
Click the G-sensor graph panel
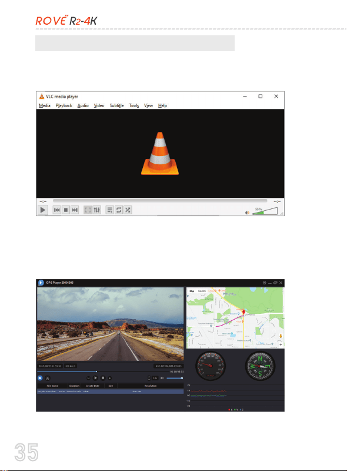click(235, 396)
